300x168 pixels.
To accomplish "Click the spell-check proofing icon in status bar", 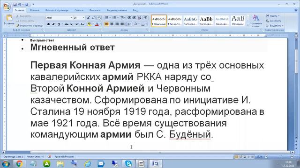I will 49,157.
